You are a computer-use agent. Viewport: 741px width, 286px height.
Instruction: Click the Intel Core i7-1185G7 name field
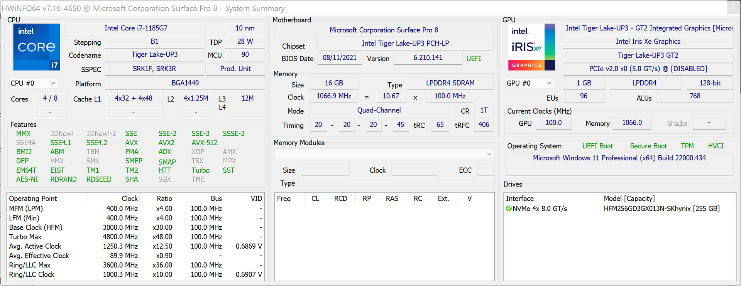pyautogui.click(x=136, y=28)
